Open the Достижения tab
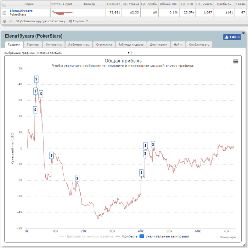This screenshot has width=248, height=248. (x=159, y=45)
